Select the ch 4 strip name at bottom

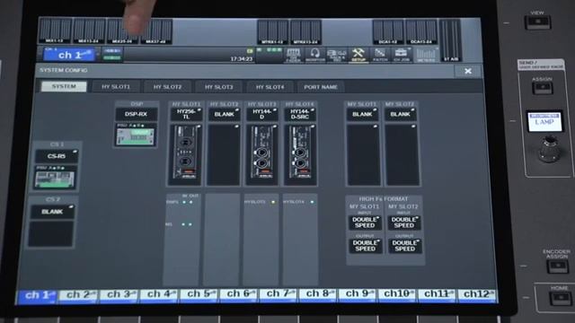click(x=159, y=295)
